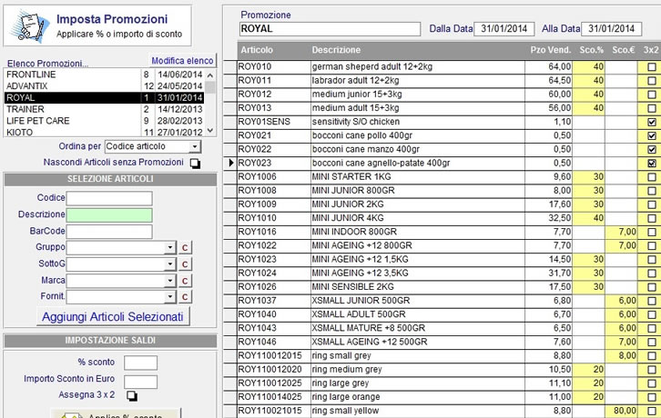Check 3x2 for ROY011 labrador adult
Image resolution: width=661 pixels, height=418 pixels.
tap(652, 81)
